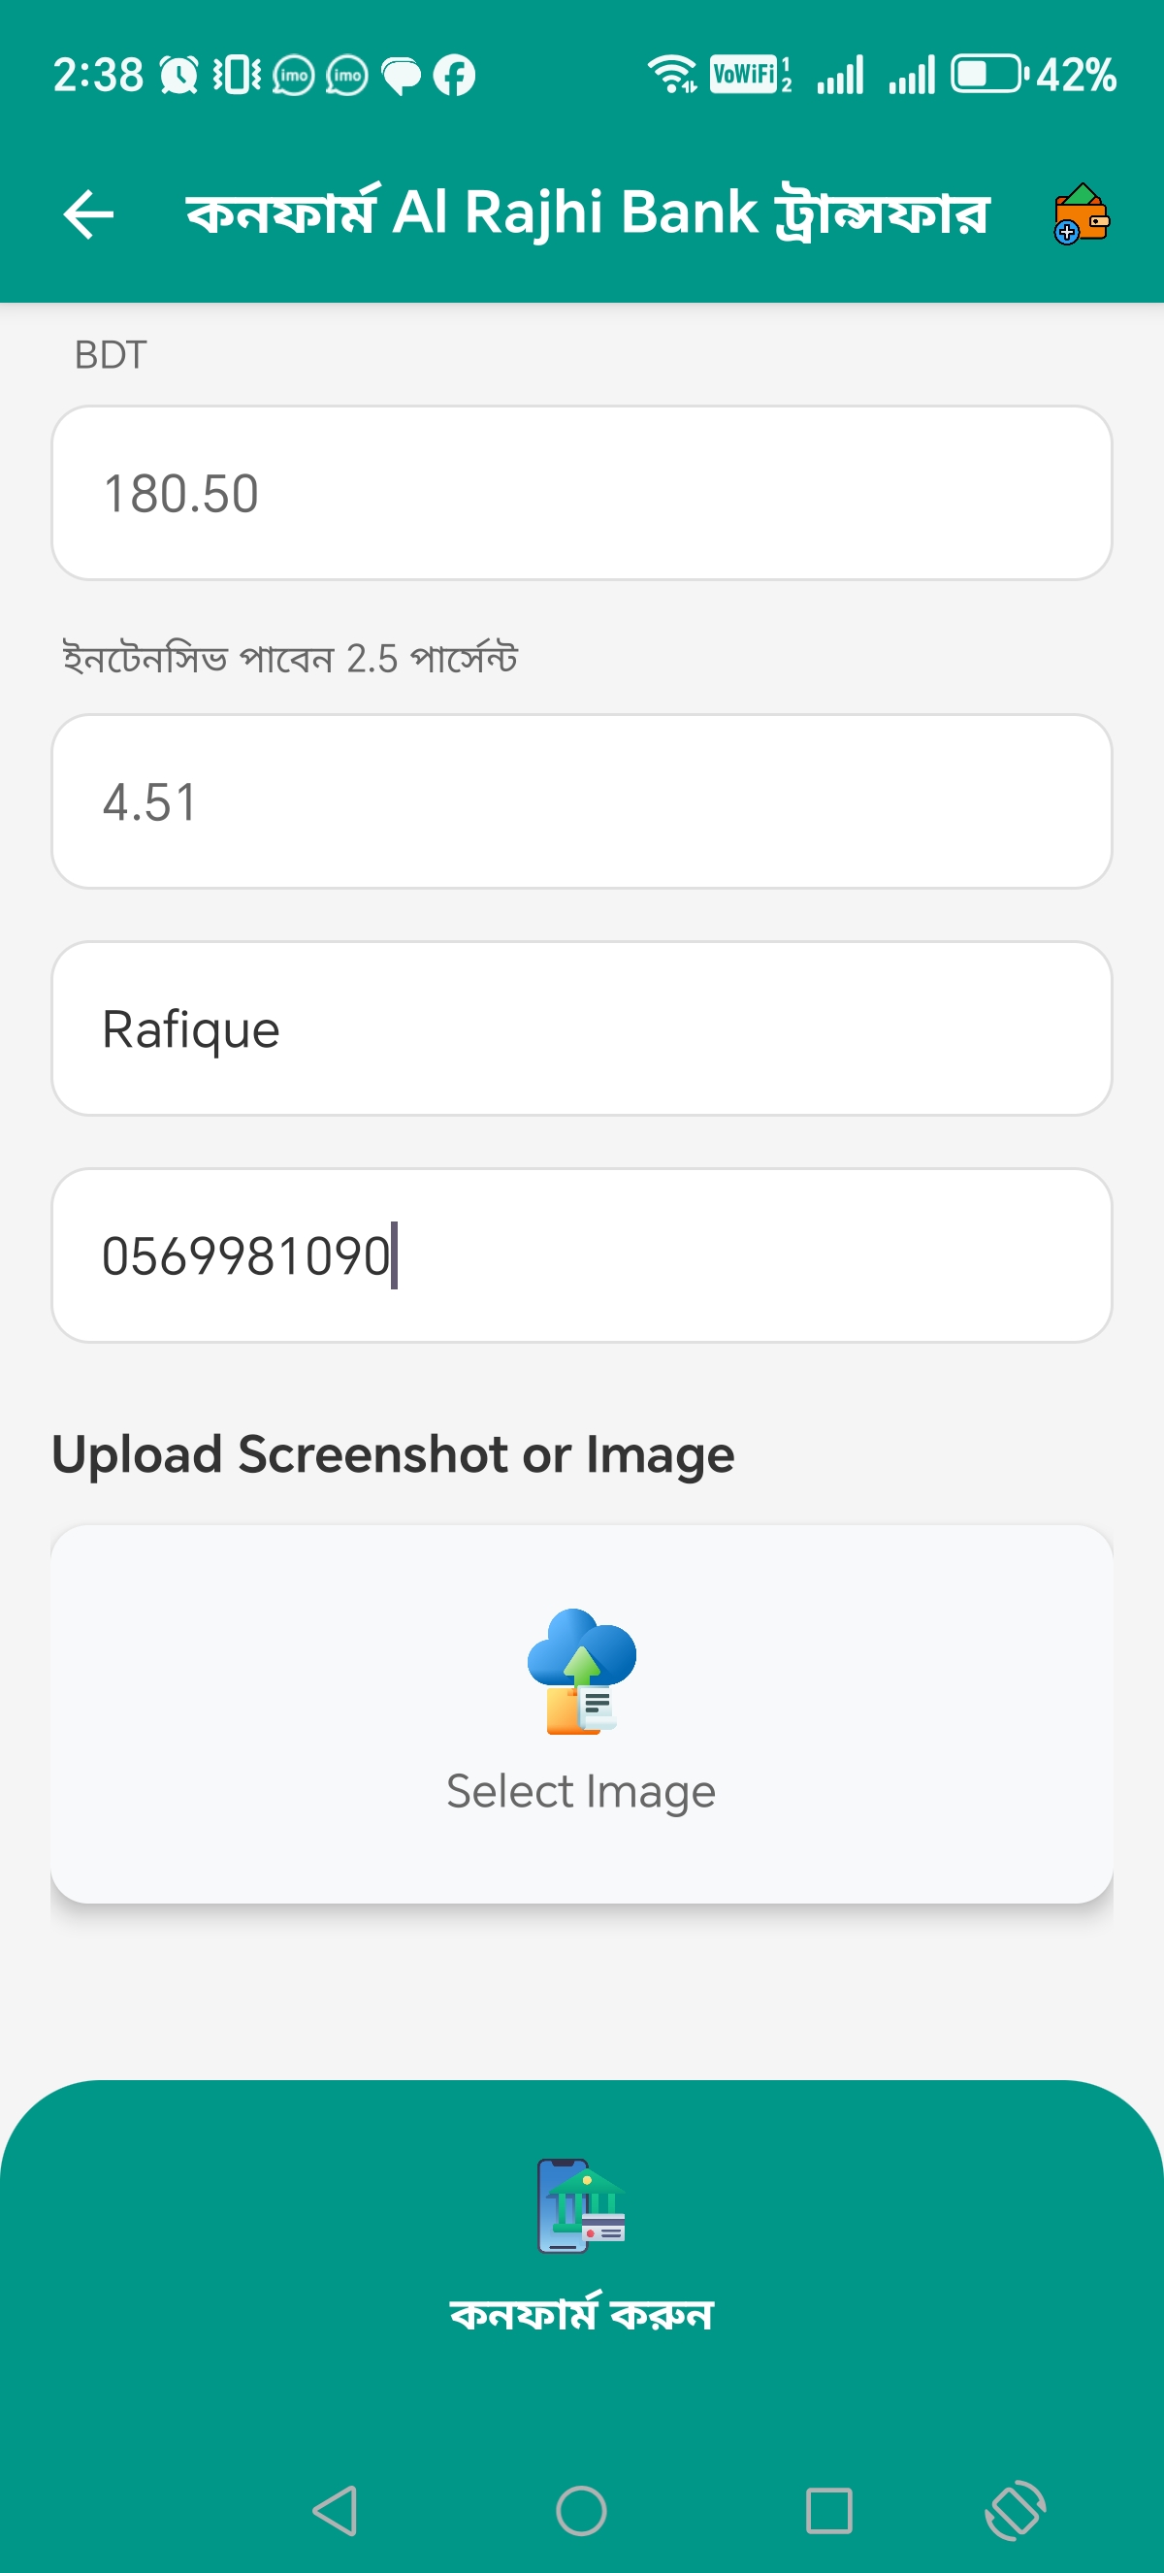Image resolution: width=1164 pixels, height=2573 pixels.
Task: Tap the back arrow in header
Action: click(88, 214)
